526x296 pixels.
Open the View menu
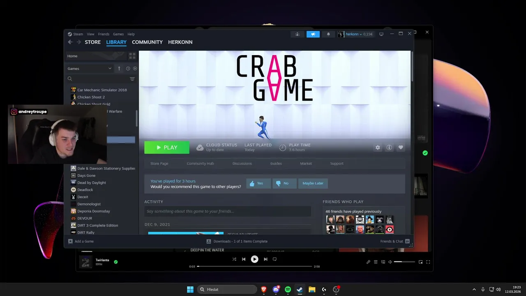point(90,34)
